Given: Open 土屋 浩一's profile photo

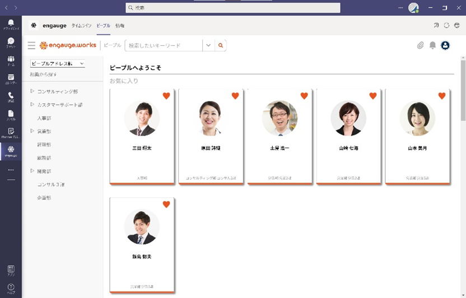Looking at the screenshot, I should point(279,118).
